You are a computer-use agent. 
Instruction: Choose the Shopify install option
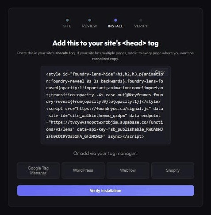[173, 170]
